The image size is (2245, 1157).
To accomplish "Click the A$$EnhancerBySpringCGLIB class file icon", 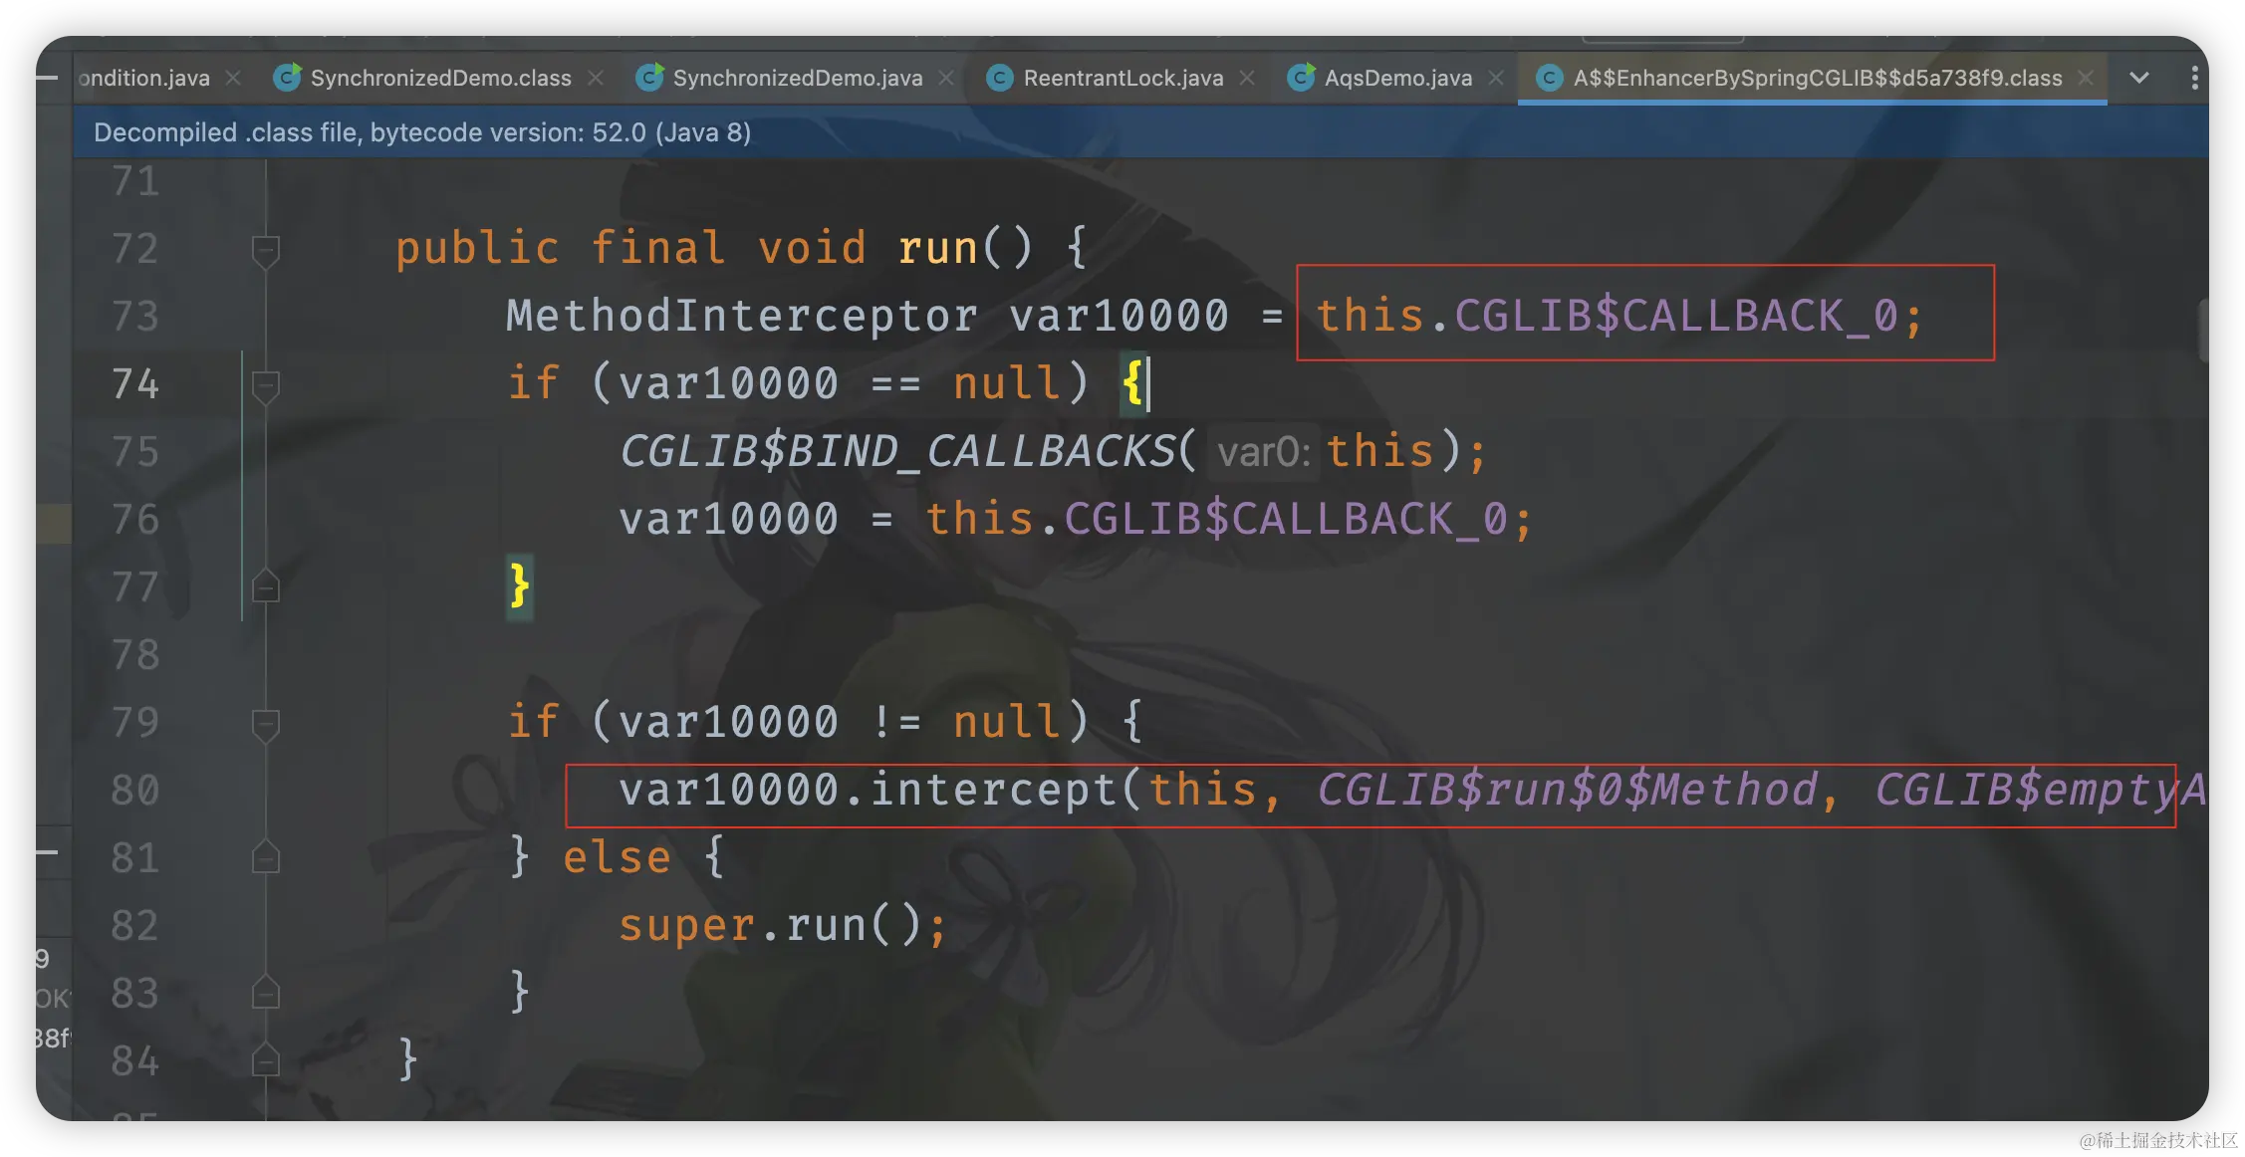I will [1549, 78].
